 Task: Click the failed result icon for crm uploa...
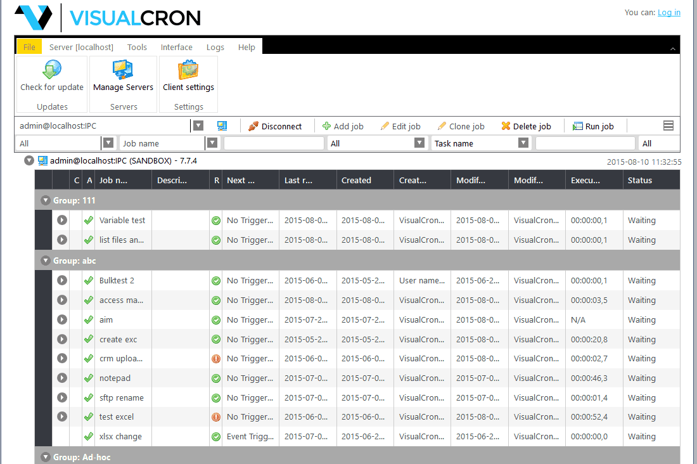coord(216,359)
